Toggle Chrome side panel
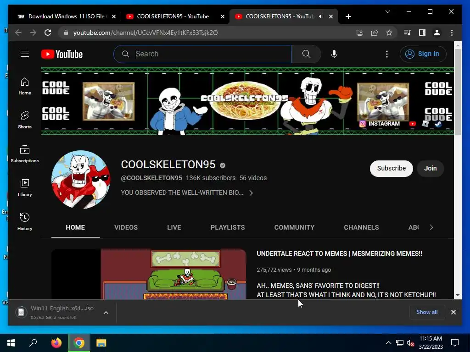Viewport: 470px width, 352px height. click(422, 33)
